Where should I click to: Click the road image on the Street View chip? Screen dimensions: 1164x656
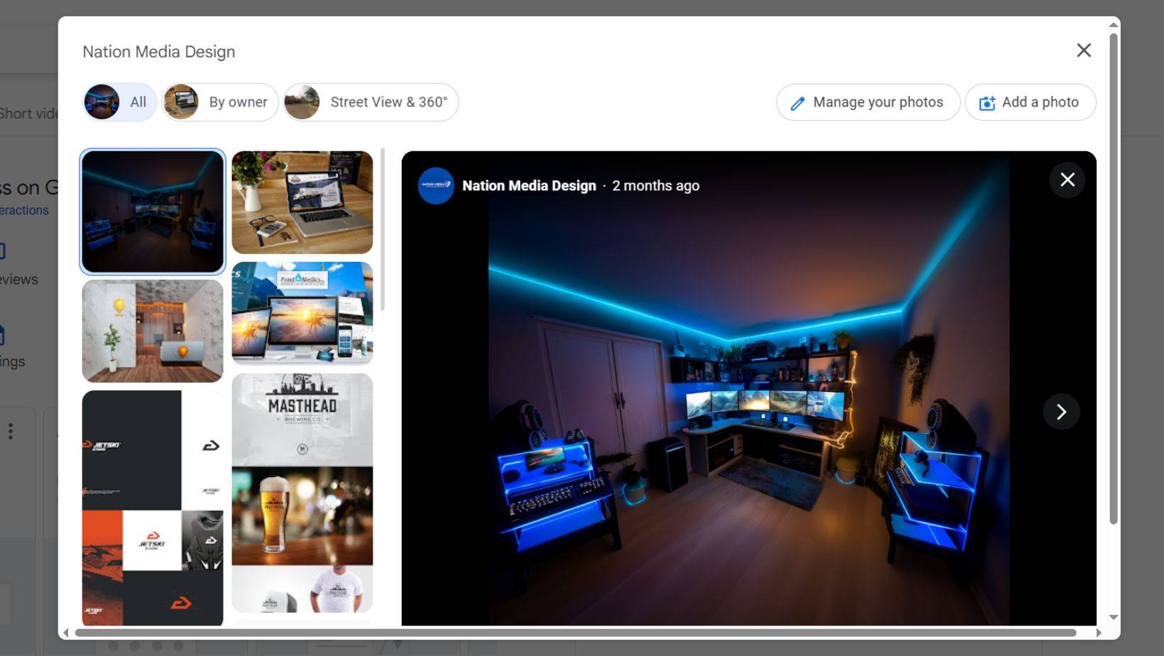click(x=301, y=102)
